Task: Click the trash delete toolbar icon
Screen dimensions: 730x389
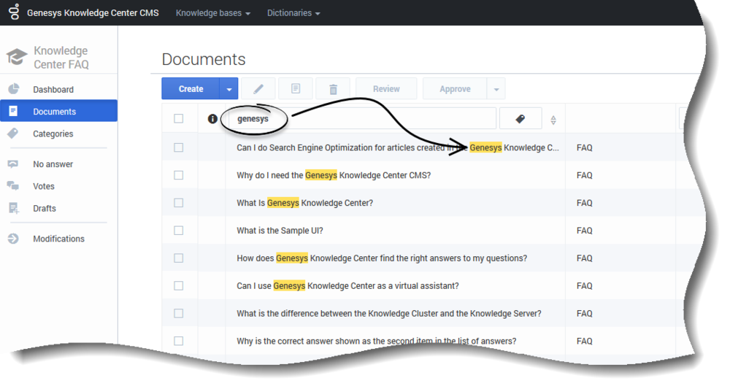Action: tap(333, 88)
